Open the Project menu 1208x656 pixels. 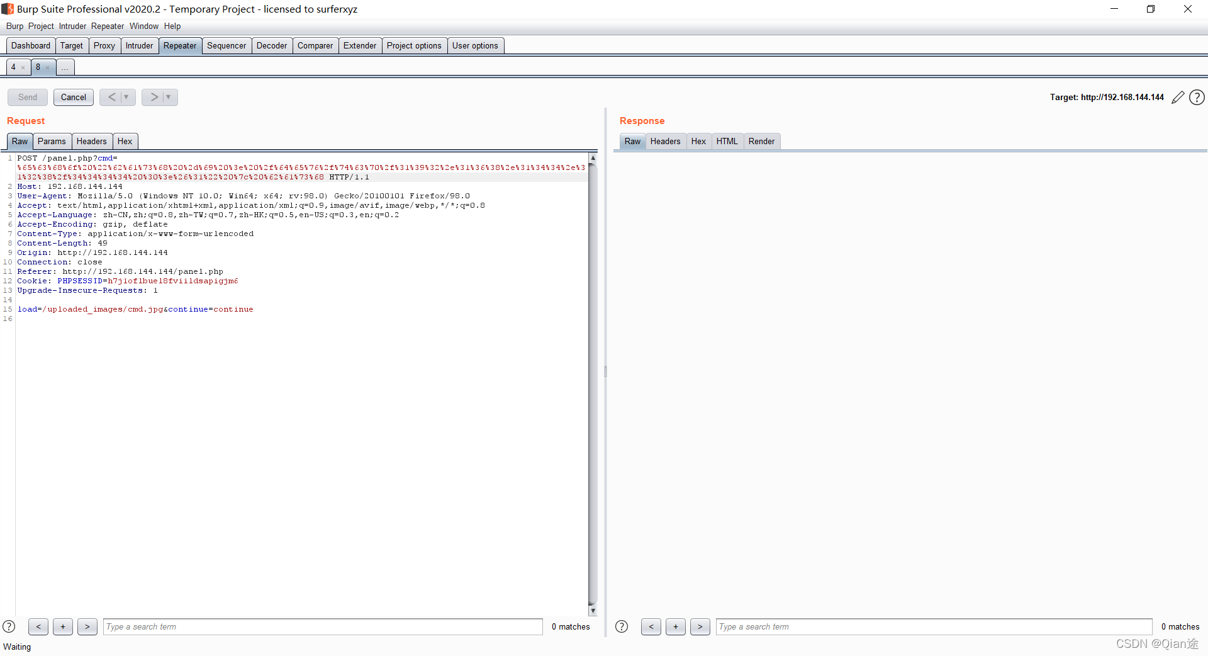tap(41, 26)
